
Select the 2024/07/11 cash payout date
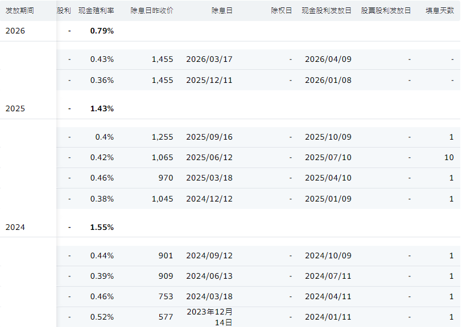coord(328,276)
